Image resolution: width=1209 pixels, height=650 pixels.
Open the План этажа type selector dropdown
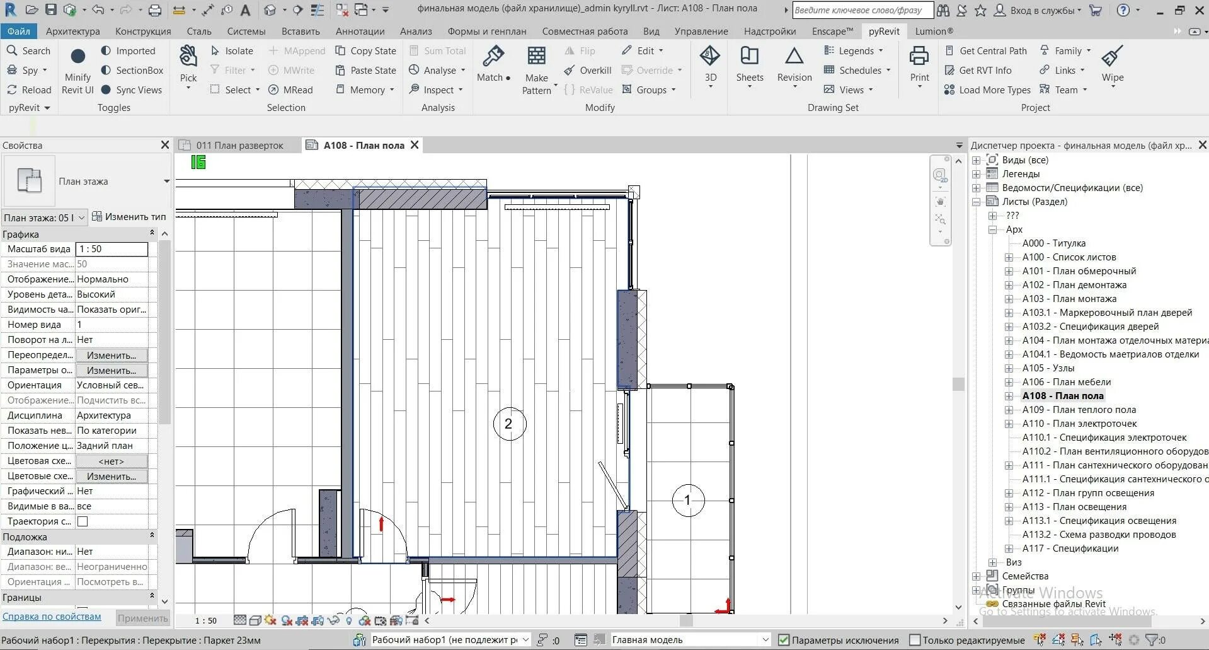(166, 182)
